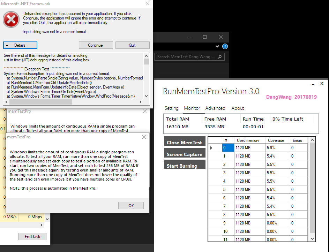Click the up arrow of exception details scrollbar
The height and width of the screenshot is (252, 329).
click(146, 56)
